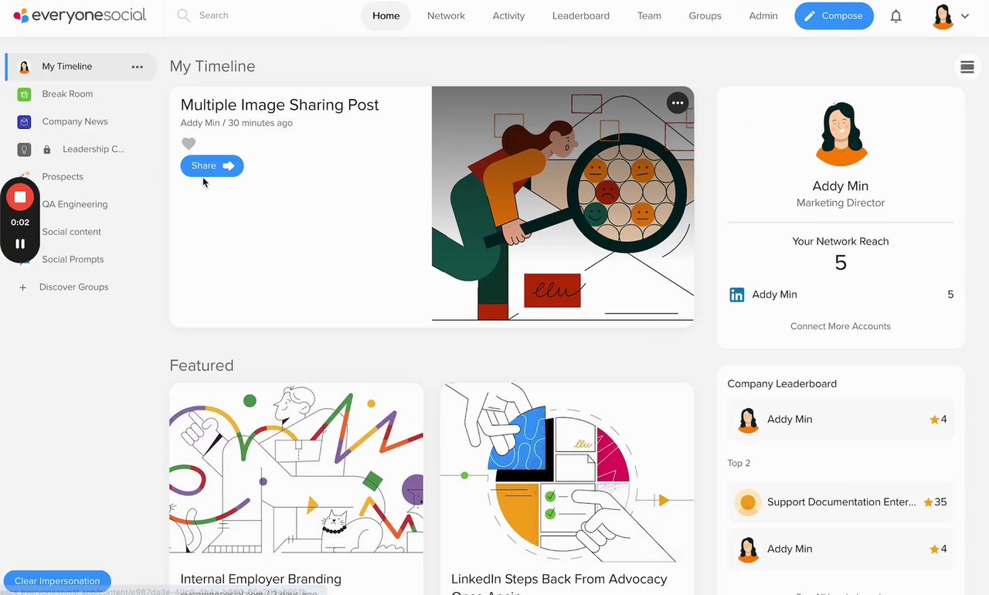Open the post options three-dot menu
Screen dimensions: 989x595
[678, 103]
